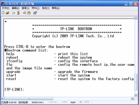139x105 pixels.
Task: Click the horizontal scrollbar right arrow
Action: [x=132, y=98]
